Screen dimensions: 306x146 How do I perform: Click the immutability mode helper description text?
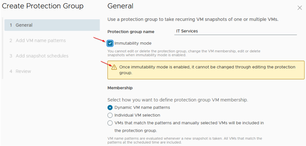[x=184, y=53]
